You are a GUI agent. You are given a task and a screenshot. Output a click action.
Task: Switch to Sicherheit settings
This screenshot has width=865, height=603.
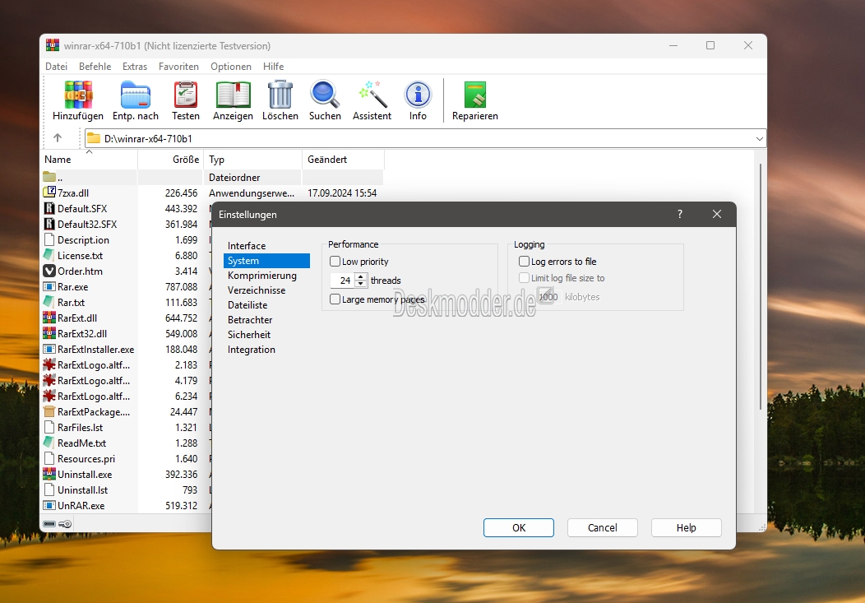click(x=266, y=335)
